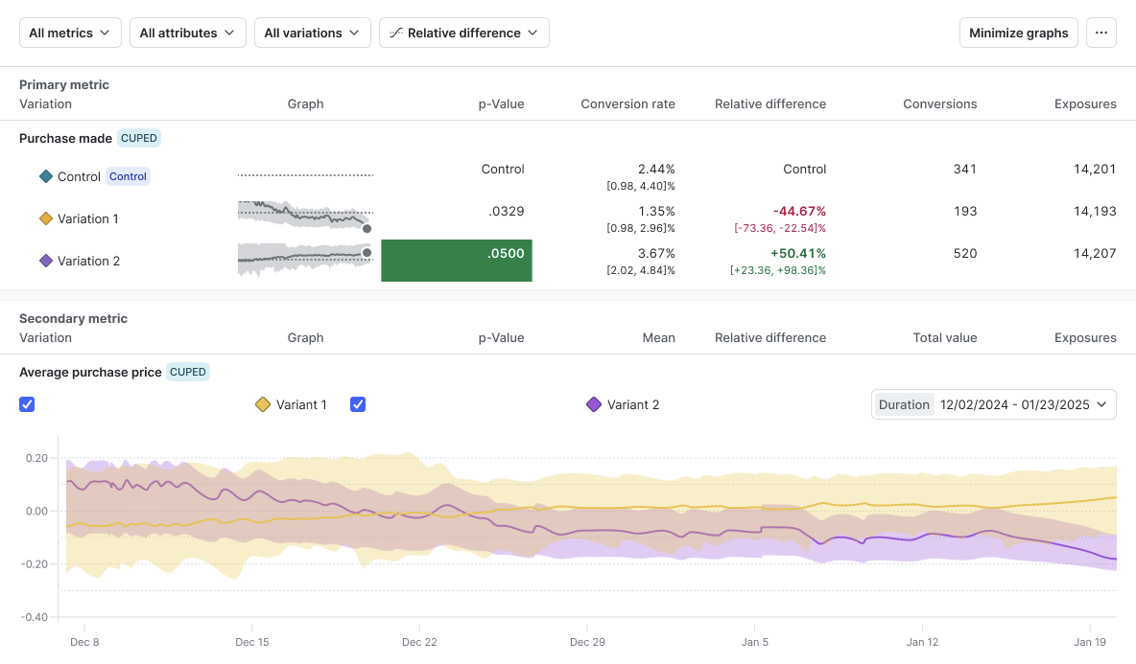Click the purple diamond beside the Variant 2 legend
This screenshot has height=664, width=1136.
click(x=593, y=404)
